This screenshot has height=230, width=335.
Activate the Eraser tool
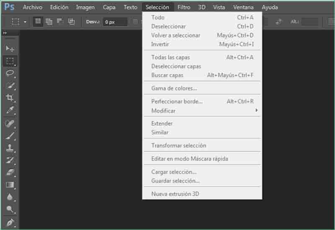click(x=10, y=172)
